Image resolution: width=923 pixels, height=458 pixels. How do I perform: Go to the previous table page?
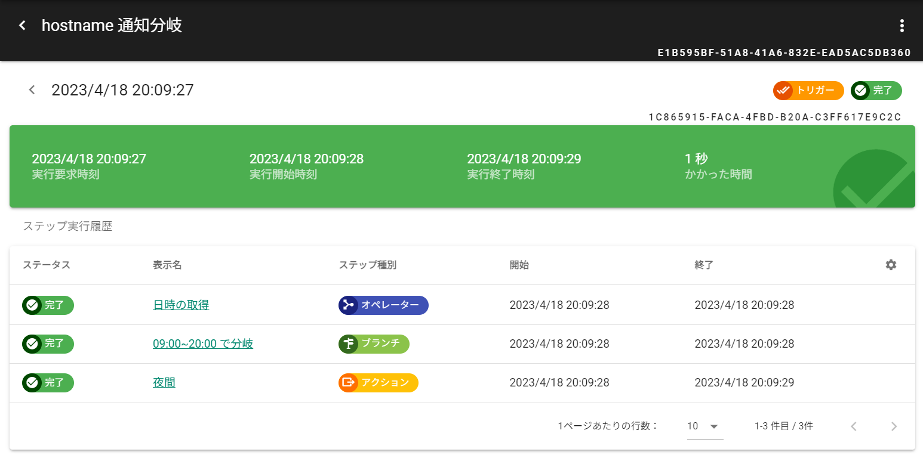[854, 426]
